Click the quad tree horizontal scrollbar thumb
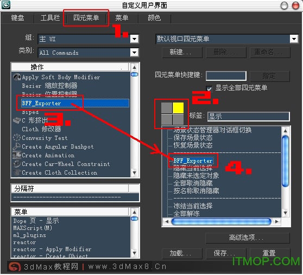Screen dimensions: 303x275 221,221
